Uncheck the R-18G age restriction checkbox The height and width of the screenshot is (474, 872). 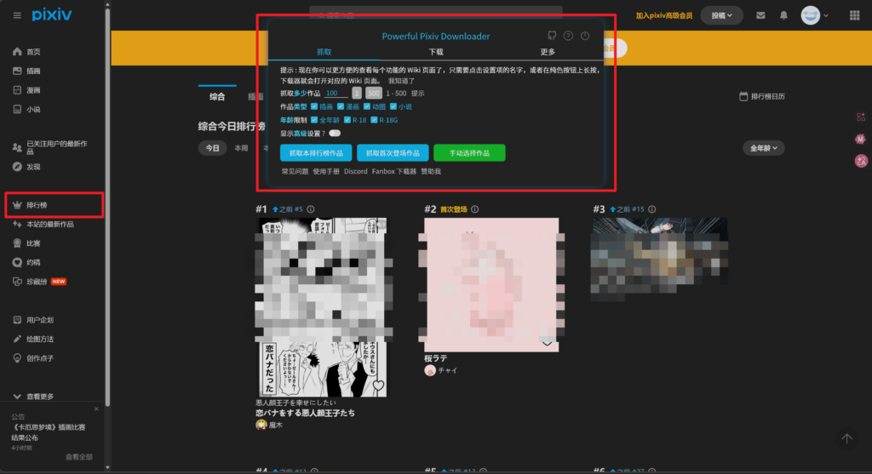point(374,120)
